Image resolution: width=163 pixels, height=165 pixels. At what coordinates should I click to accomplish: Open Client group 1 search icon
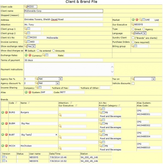click(x=25, y=29)
